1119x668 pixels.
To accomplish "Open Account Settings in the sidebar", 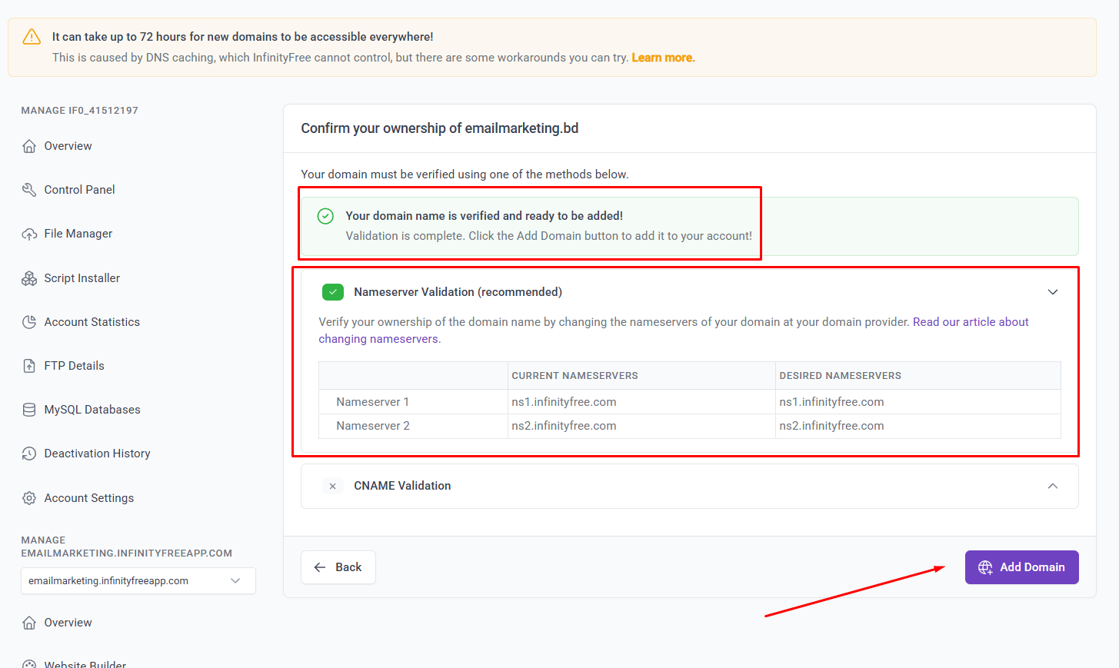I will (89, 498).
